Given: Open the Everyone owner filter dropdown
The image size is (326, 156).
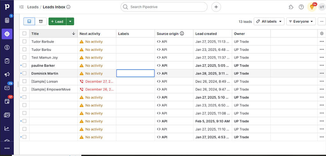Looking at the screenshot, I should click(301, 21).
